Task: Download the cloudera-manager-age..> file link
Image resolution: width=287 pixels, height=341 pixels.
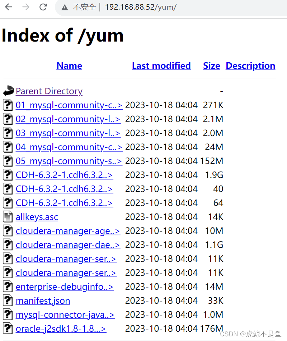Action: coord(68,231)
